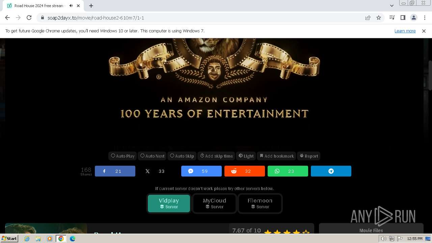Image resolution: width=432 pixels, height=243 pixels.
Task: Click the page vertical scrollbar
Action: click(x=430, y=75)
